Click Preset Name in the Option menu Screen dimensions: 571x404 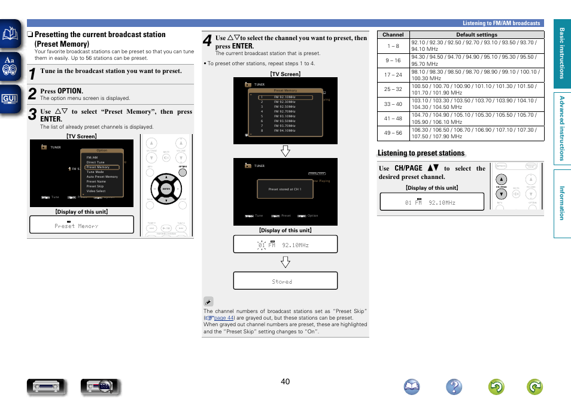pyautogui.click(x=96, y=181)
